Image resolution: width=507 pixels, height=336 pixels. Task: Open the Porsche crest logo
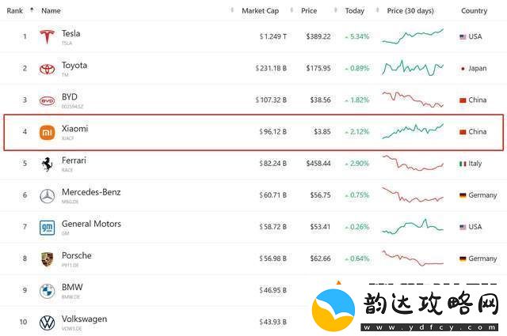[x=48, y=259]
